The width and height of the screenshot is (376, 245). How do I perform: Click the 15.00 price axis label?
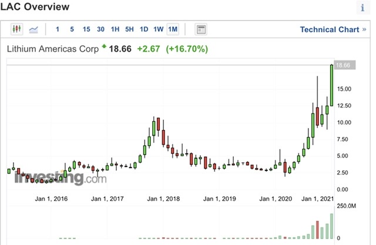[x=344, y=89]
